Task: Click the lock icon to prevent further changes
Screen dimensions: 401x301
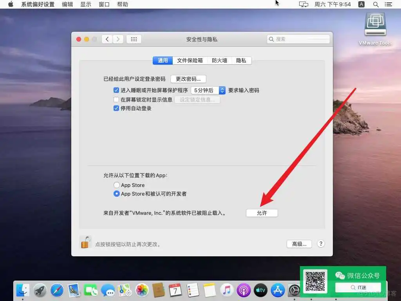Action: (85, 243)
